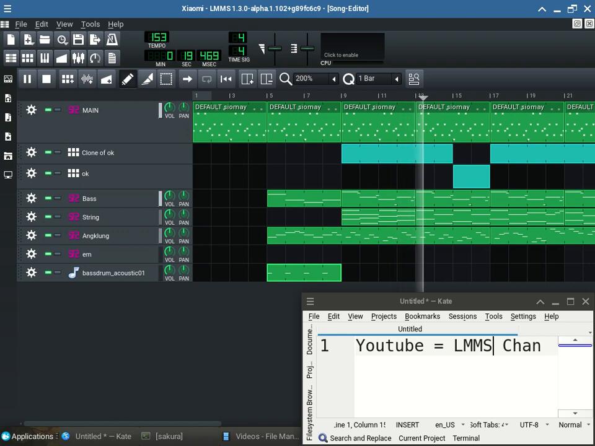Stop song playback
This screenshot has width=595, height=446.
coord(46,79)
